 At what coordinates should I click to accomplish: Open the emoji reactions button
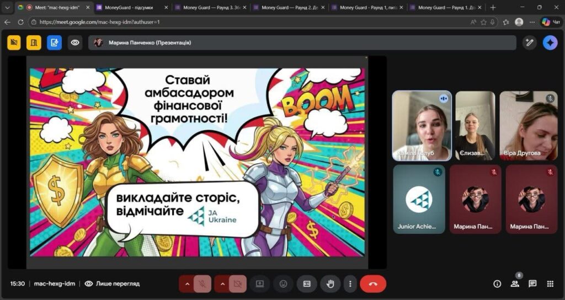284,283
